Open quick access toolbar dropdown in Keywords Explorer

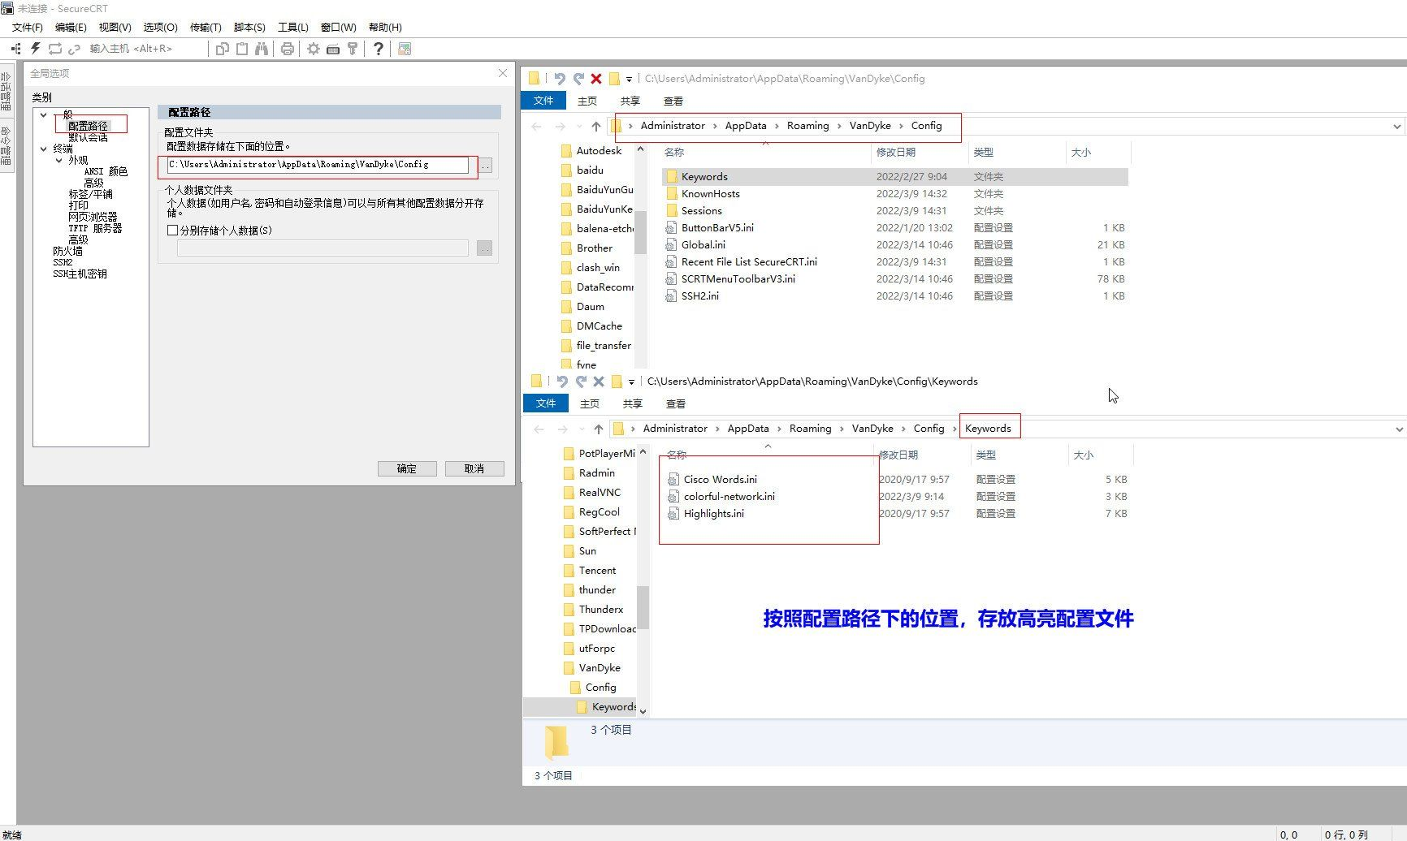click(631, 382)
